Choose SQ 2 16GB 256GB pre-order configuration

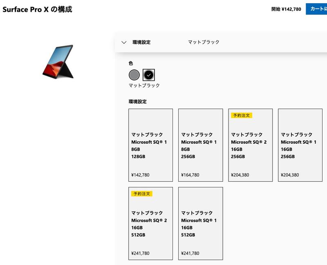(x=250, y=145)
